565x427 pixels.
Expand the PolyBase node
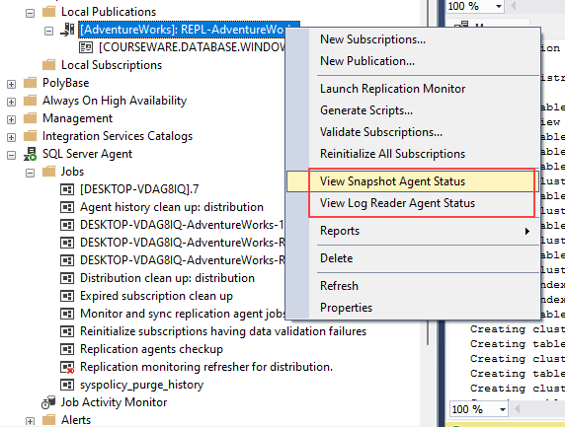tap(11, 84)
